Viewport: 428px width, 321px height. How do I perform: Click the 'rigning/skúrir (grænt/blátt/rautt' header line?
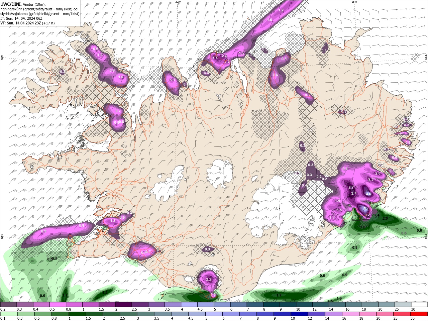tap(39, 9)
